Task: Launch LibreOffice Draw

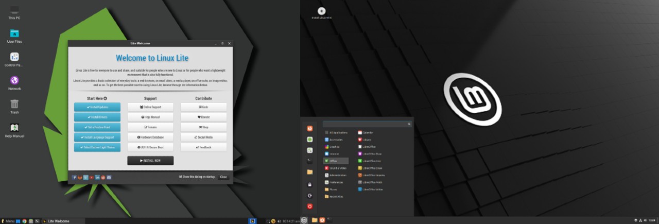Action: click(371, 168)
